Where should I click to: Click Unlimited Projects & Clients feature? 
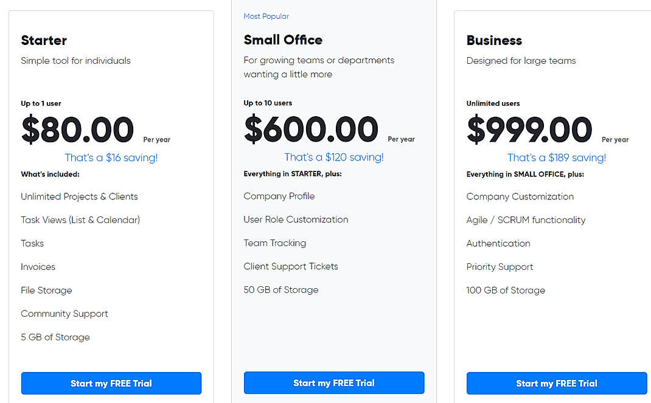click(x=79, y=196)
